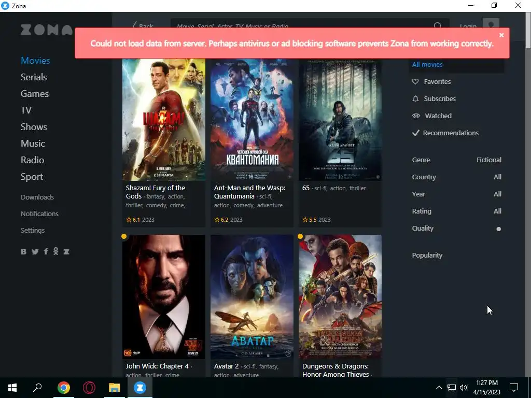Open the taskbar clock and date
The image size is (531, 398).
(x=486, y=388)
